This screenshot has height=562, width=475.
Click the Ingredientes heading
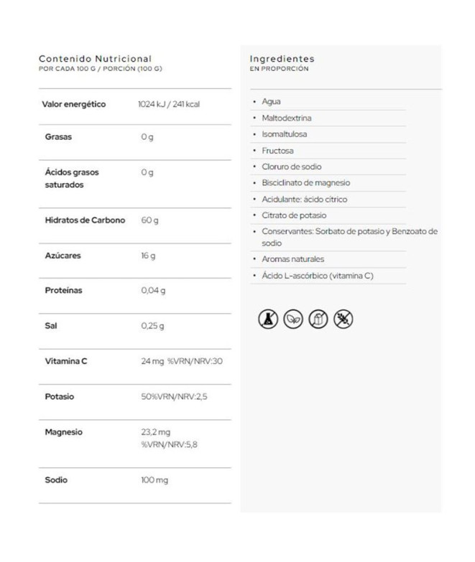tap(282, 58)
